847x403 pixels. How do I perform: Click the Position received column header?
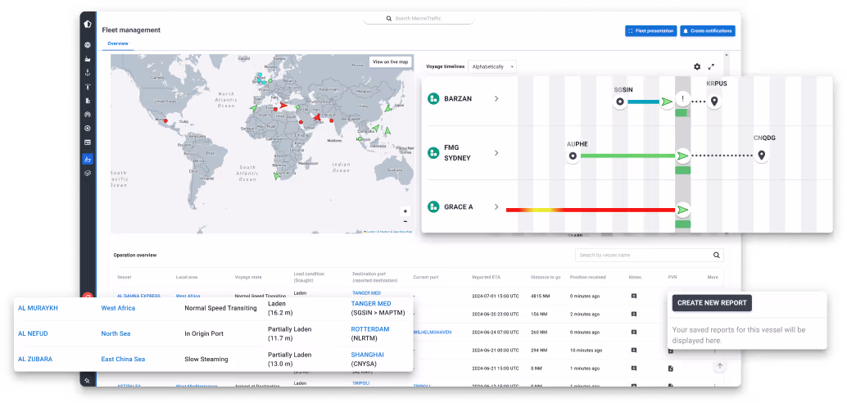coord(587,277)
